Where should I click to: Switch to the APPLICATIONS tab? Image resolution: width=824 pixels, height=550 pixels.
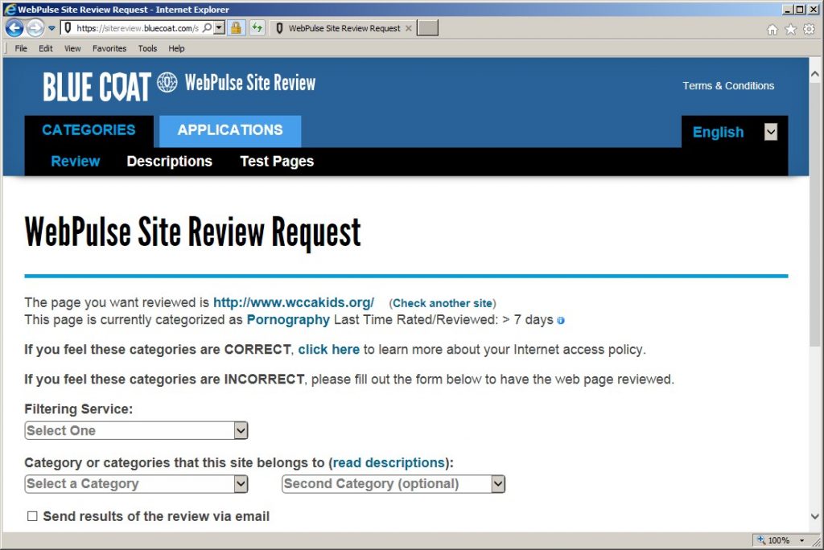(230, 130)
